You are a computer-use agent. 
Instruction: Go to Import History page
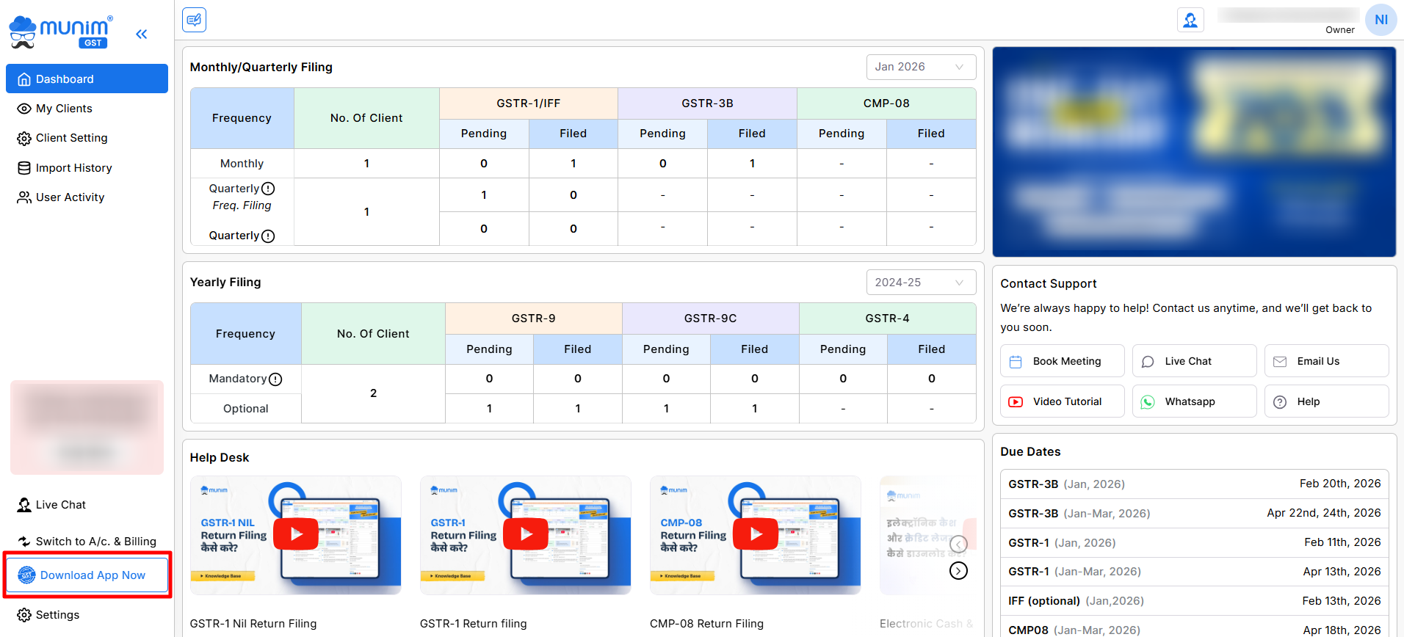(x=73, y=168)
